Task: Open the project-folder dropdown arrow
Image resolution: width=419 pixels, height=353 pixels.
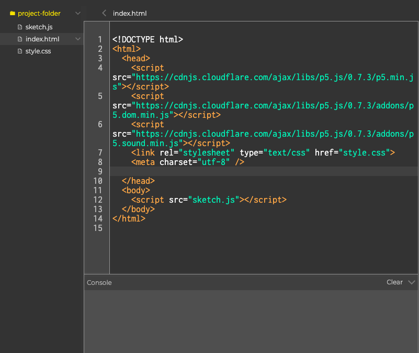Action: click(x=78, y=13)
